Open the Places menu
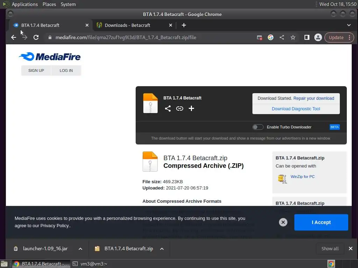This screenshot has height=268, width=358. [x=49, y=4]
